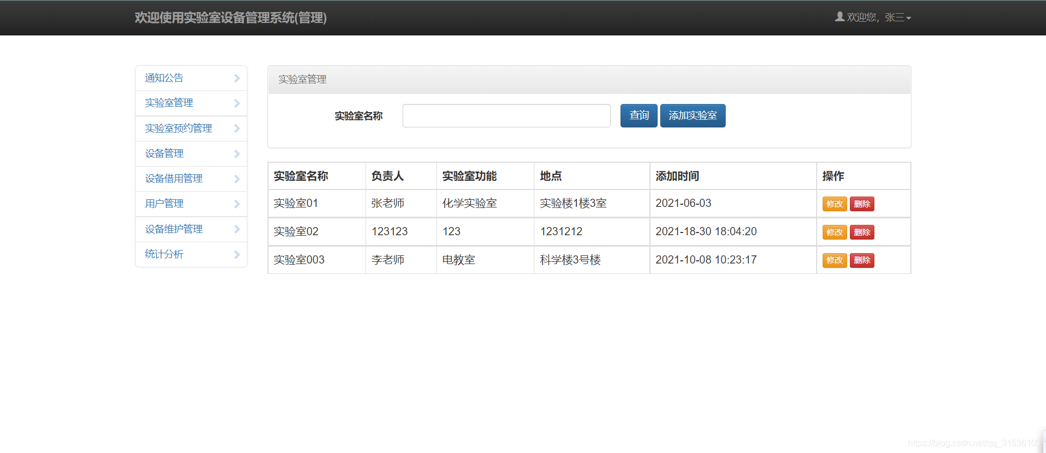The width and height of the screenshot is (1046, 453).
Task: Click the 添加实验室 button
Action: point(692,115)
